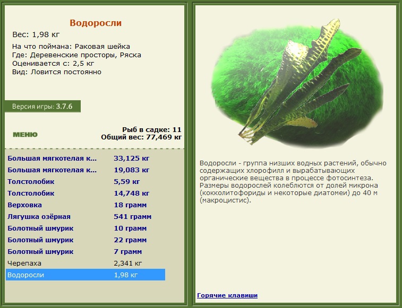Select the Лягушка озёрная row
402x308 pixels.
[85, 217]
